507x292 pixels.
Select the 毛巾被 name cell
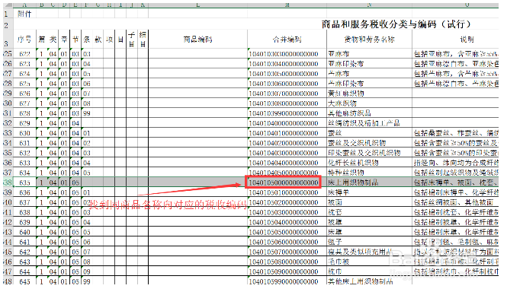tap(369, 262)
